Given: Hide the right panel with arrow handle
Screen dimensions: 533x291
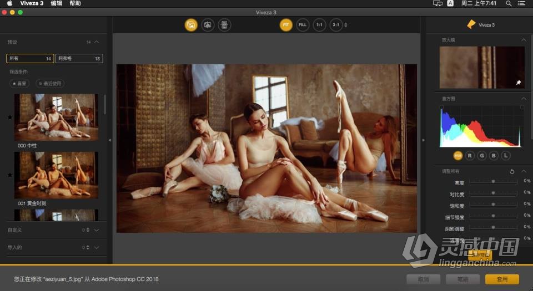Looking at the screenshot, I should pyautogui.click(x=423, y=140).
